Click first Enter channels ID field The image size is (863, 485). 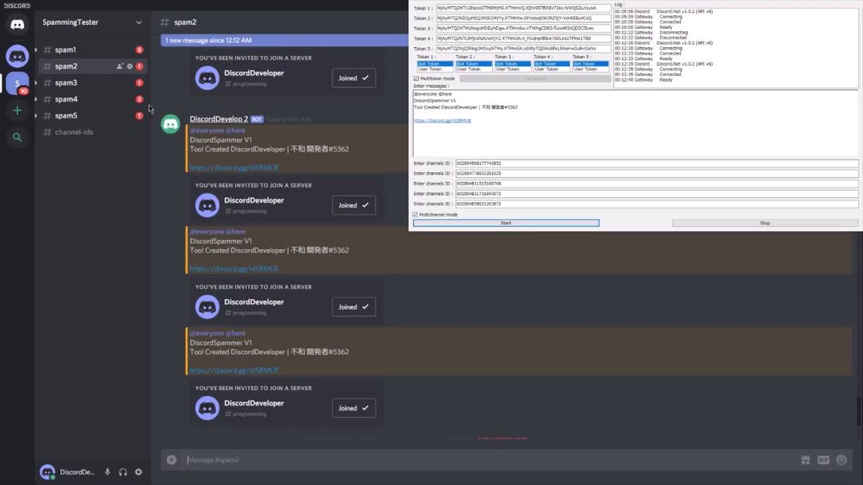coord(657,163)
